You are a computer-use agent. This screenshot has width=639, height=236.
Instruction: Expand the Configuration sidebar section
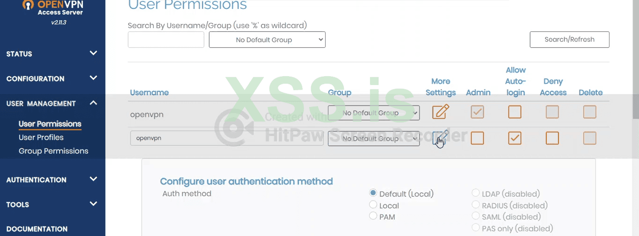pyautogui.click(x=52, y=79)
